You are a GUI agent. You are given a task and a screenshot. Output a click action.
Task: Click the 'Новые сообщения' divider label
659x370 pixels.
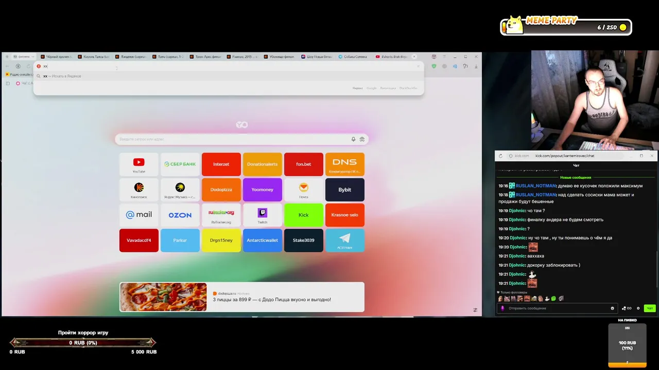coord(576,177)
